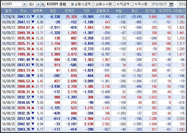The height and width of the screenshot is (133, 187).
Task: Click the 기타법인 column header
Action: pyautogui.click(x=179, y=11)
